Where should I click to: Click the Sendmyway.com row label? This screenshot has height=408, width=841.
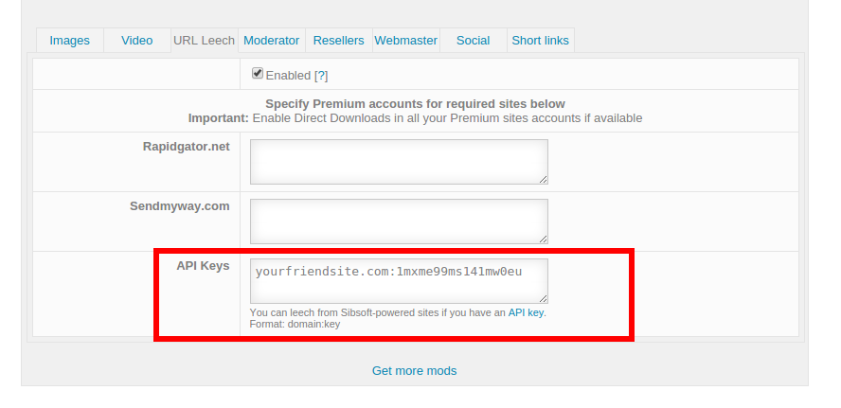pyautogui.click(x=180, y=205)
